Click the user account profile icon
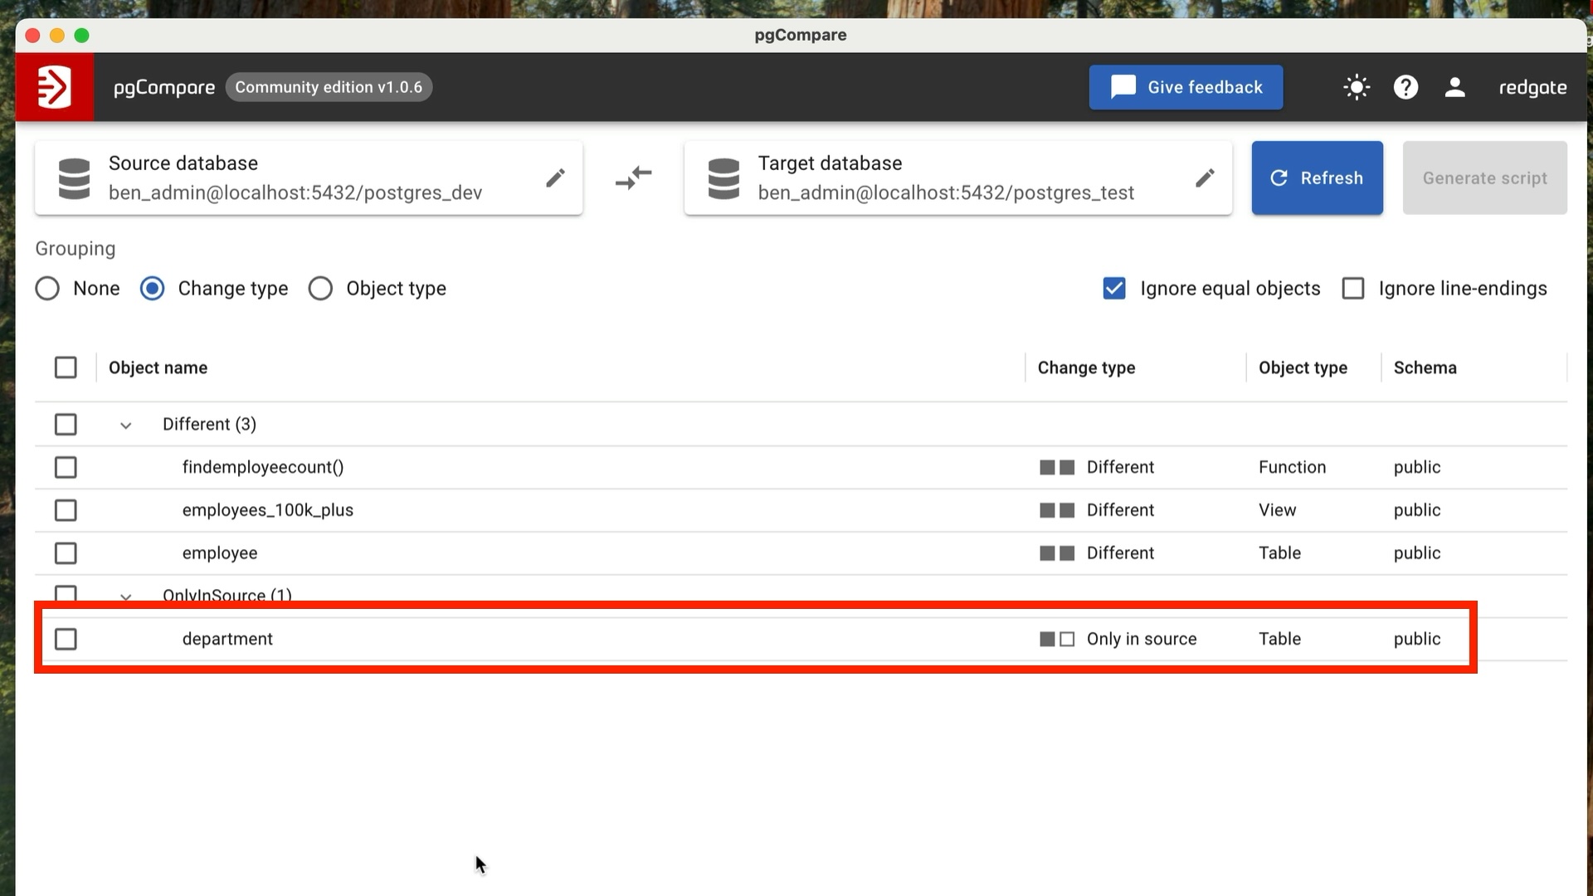 (x=1454, y=87)
